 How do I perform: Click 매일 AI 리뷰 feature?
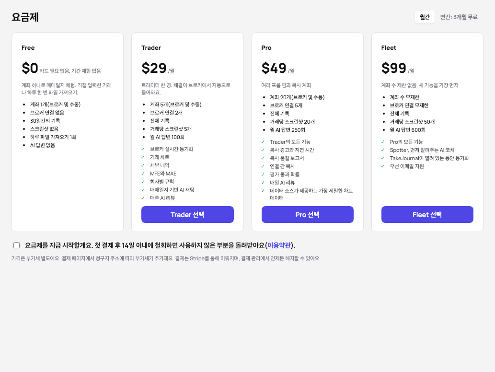(282, 183)
